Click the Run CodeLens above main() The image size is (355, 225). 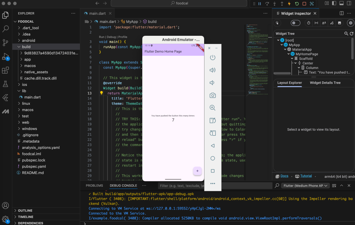click(102, 37)
